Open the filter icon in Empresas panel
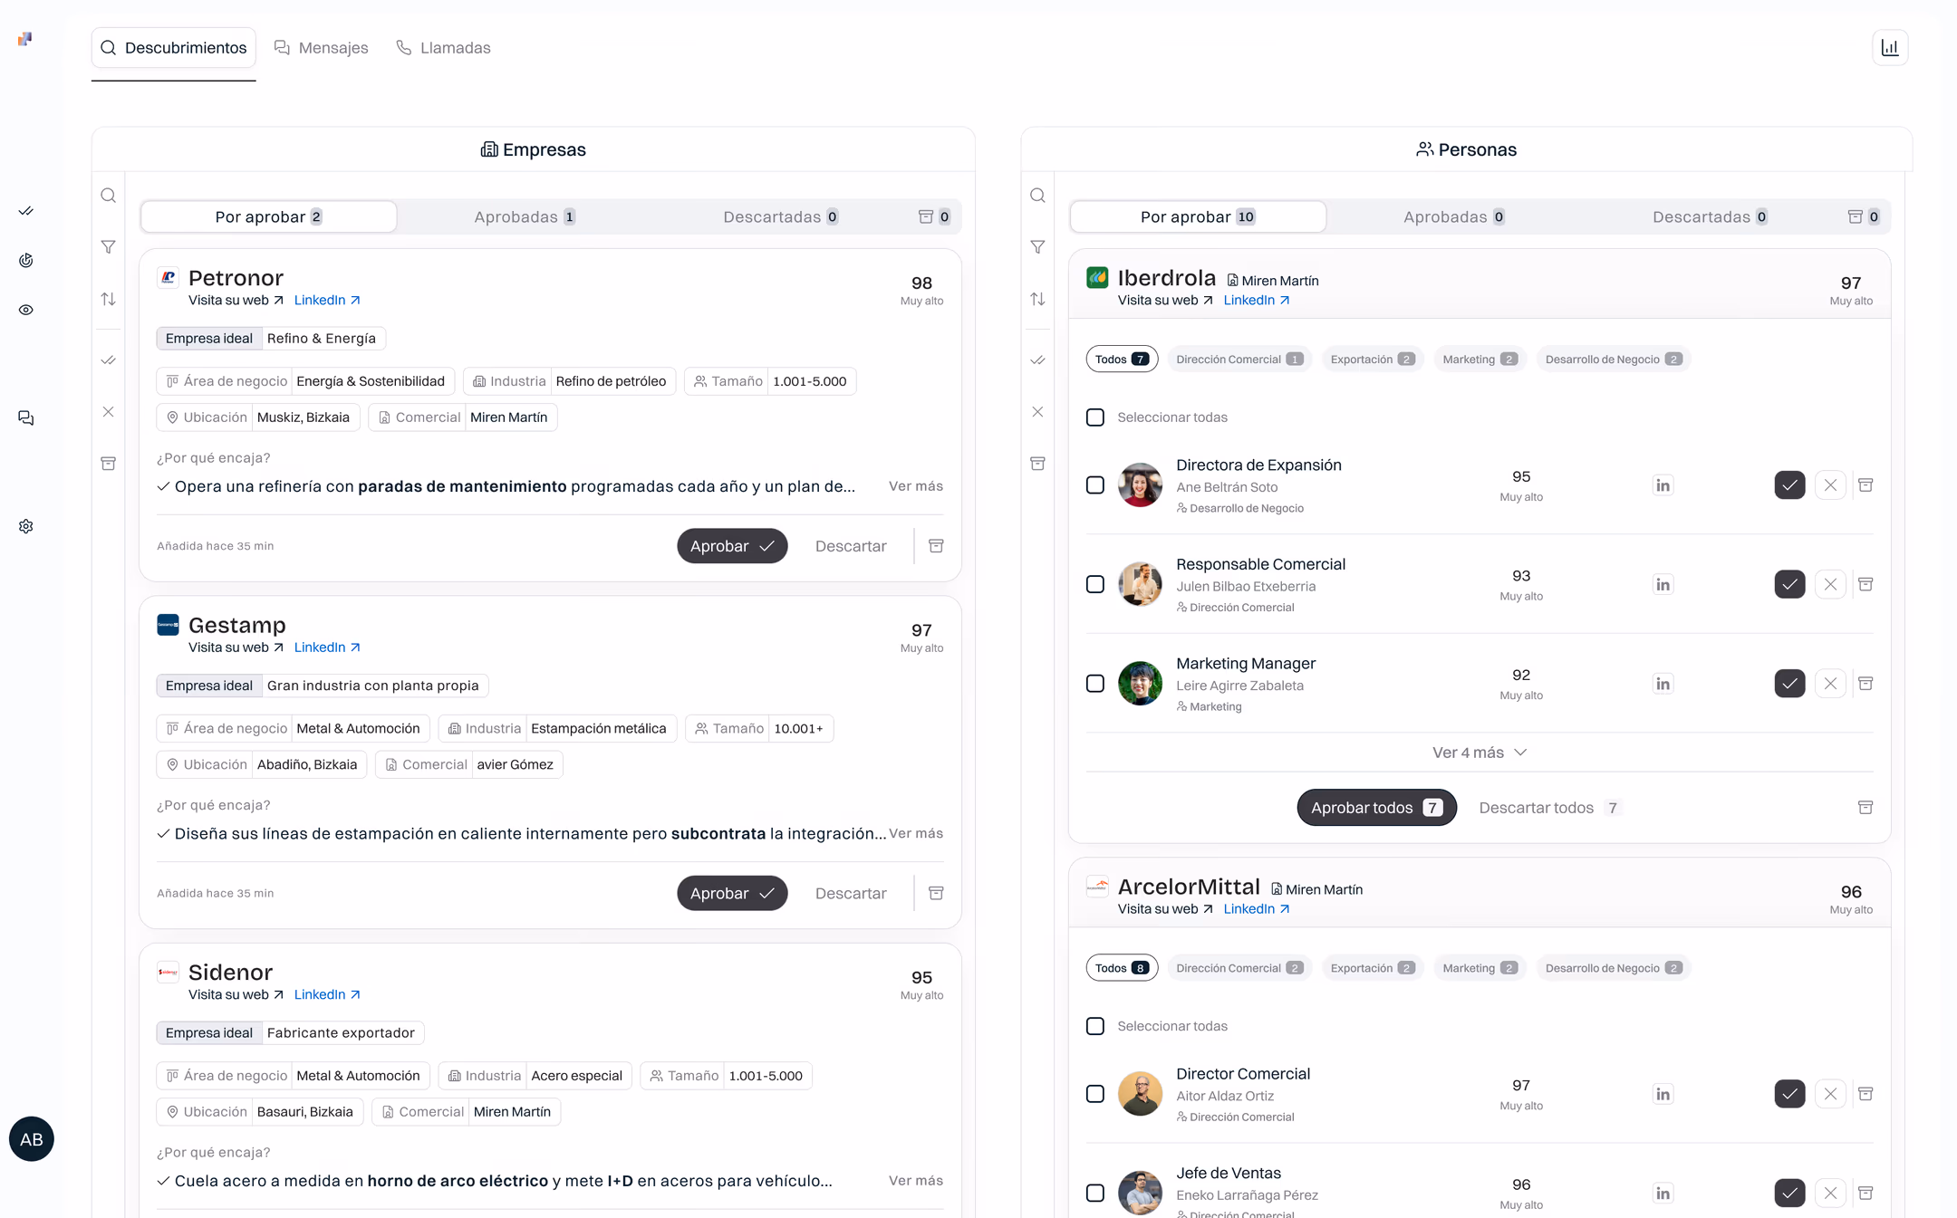Image resolution: width=1957 pixels, height=1218 pixels. [108, 246]
